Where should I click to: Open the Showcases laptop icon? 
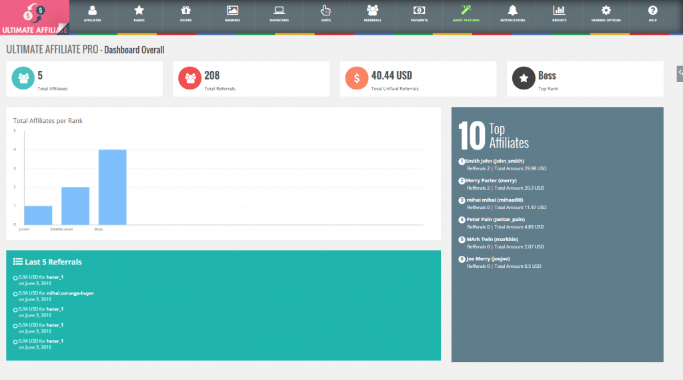coord(279,11)
